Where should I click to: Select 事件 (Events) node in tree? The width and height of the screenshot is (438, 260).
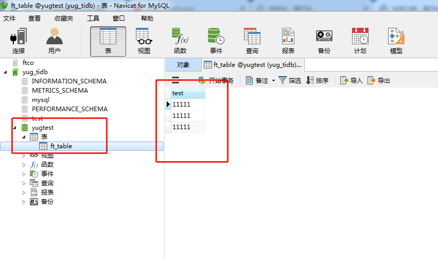(47, 174)
